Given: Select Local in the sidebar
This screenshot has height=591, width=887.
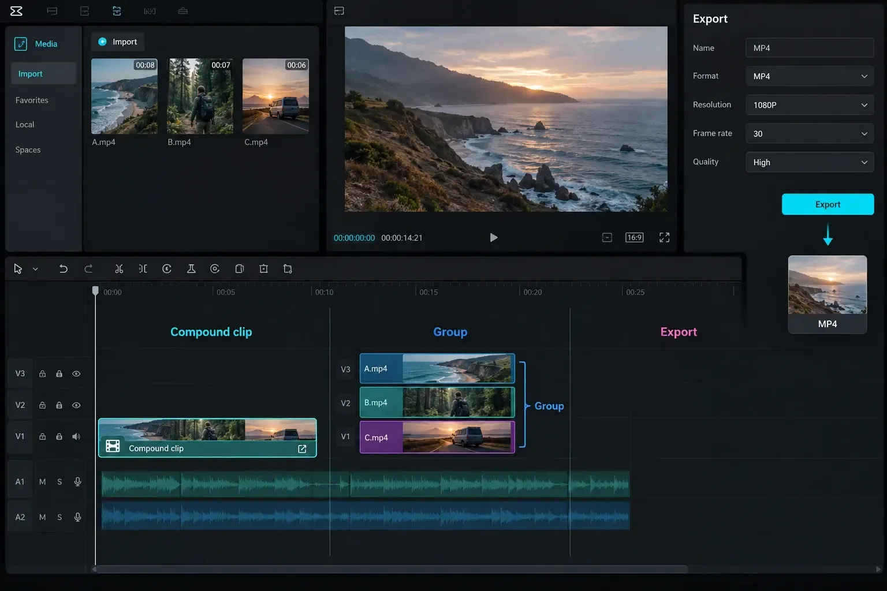Looking at the screenshot, I should point(25,125).
